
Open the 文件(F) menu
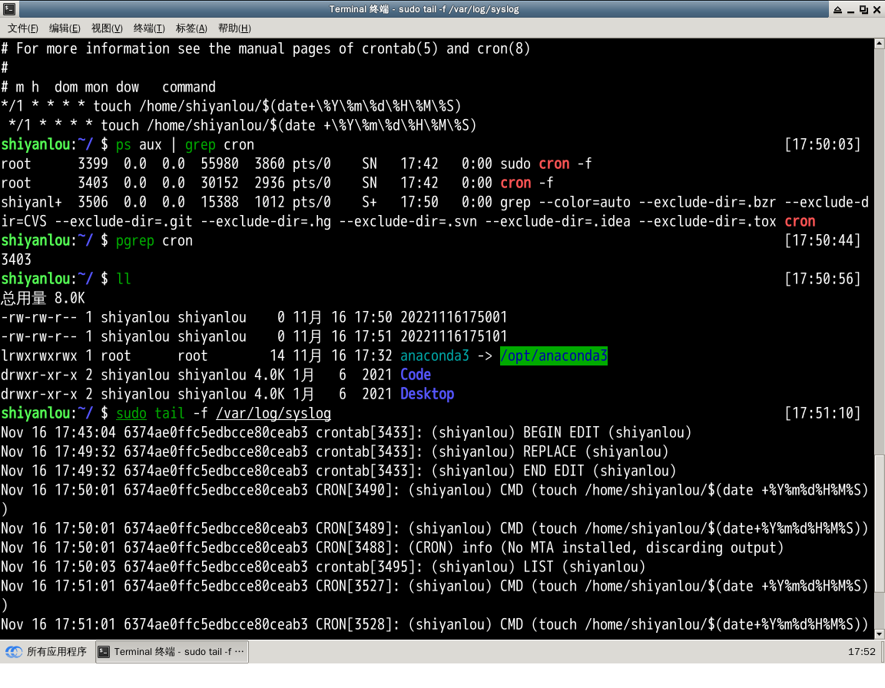(22, 28)
